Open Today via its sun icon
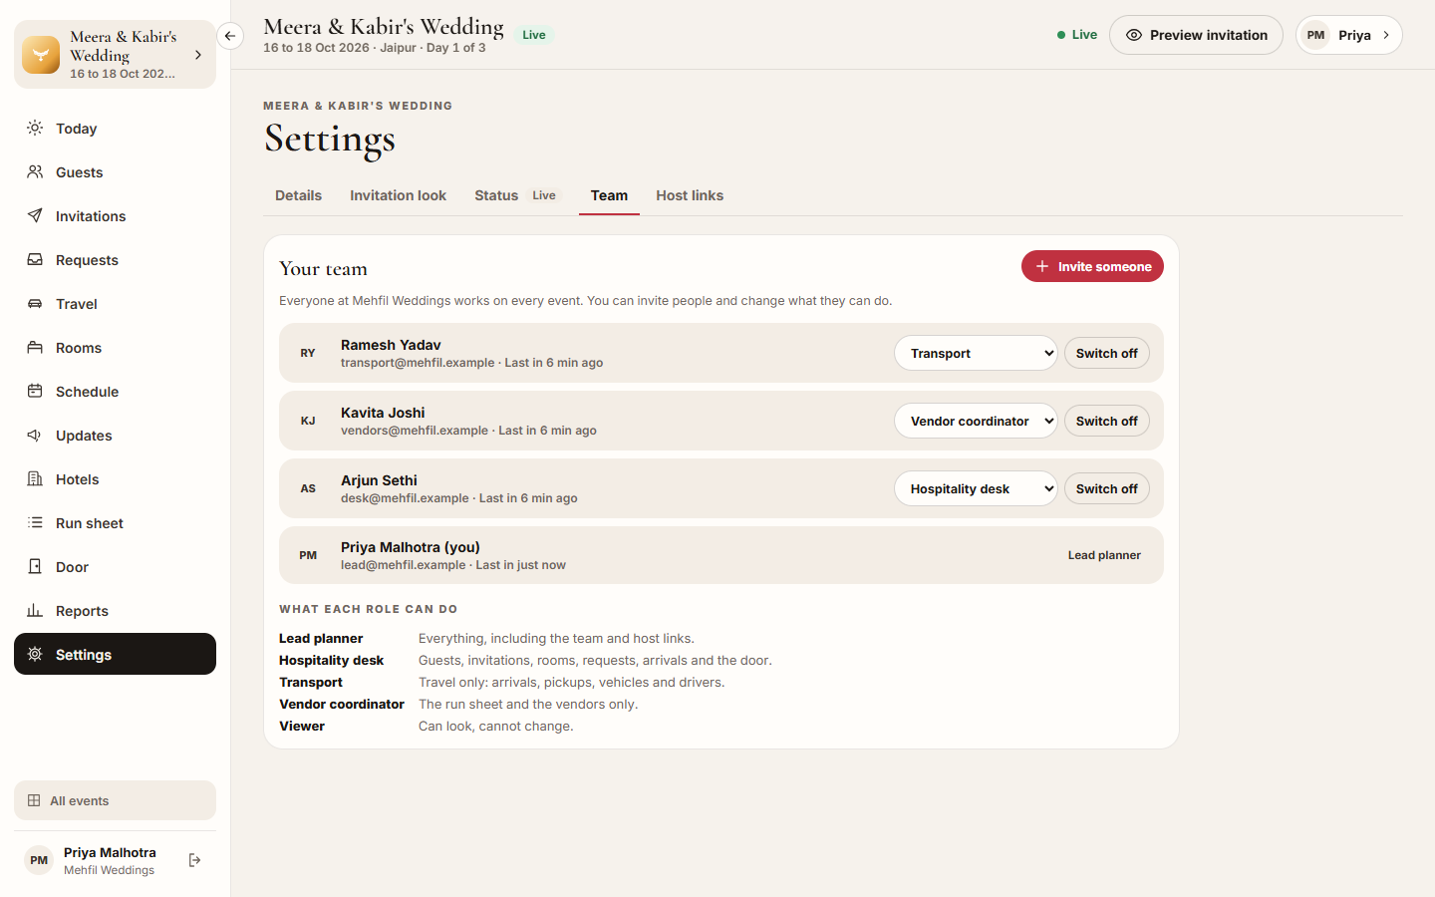 pyautogui.click(x=35, y=129)
